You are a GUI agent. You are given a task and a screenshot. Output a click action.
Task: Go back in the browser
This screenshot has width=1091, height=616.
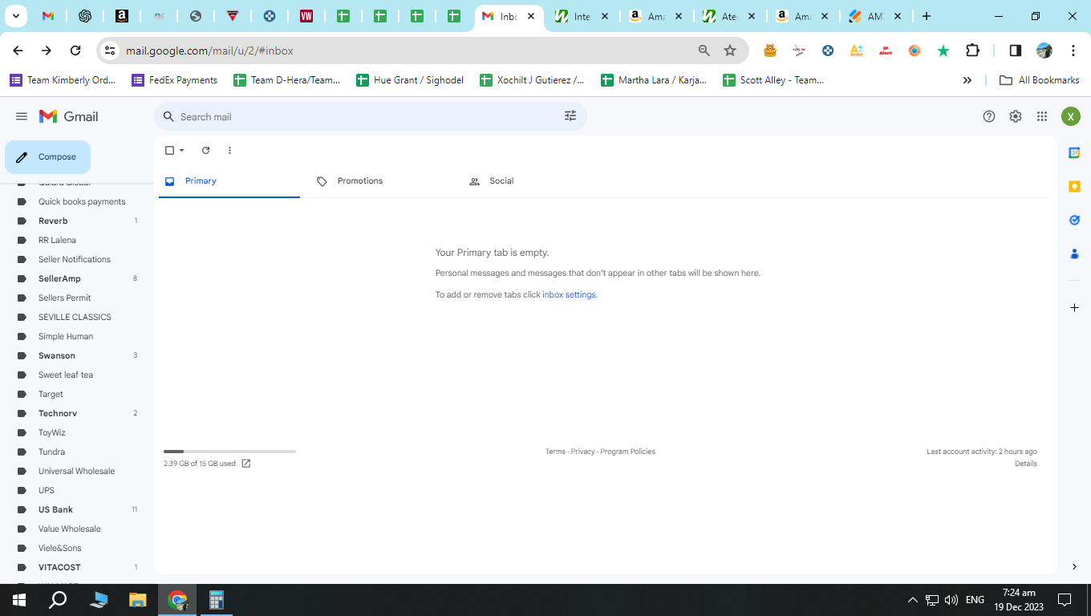(x=18, y=51)
